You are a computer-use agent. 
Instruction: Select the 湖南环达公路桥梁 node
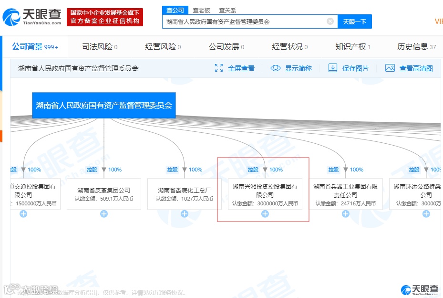point(415,194)
